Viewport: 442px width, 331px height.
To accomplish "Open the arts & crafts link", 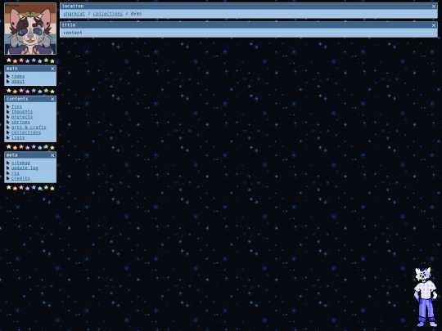I will pos(29,127).
